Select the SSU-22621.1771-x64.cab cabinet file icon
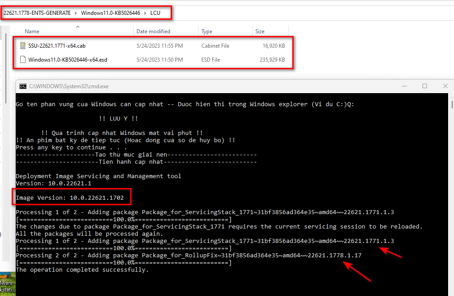Viewport: 454px width, 296px height. click(x=23, y=45)
